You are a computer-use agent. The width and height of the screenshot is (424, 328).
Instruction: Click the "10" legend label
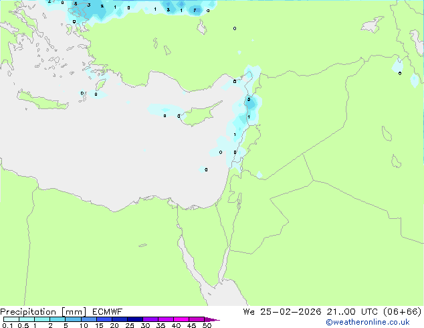point(84,325)
